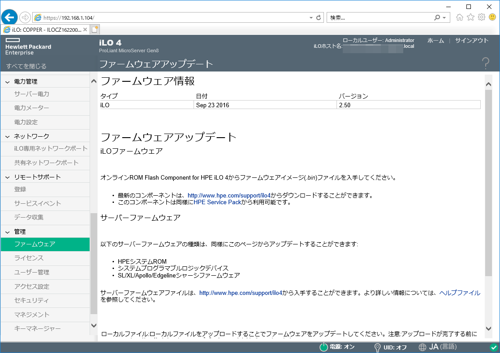Viewport: 500px width, 353px height.
Task: Click the iLO type cell in table
Action: [x=147, y=105]
